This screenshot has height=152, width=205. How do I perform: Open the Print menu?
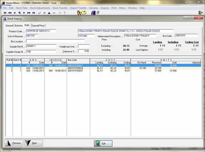pos(114,8)
